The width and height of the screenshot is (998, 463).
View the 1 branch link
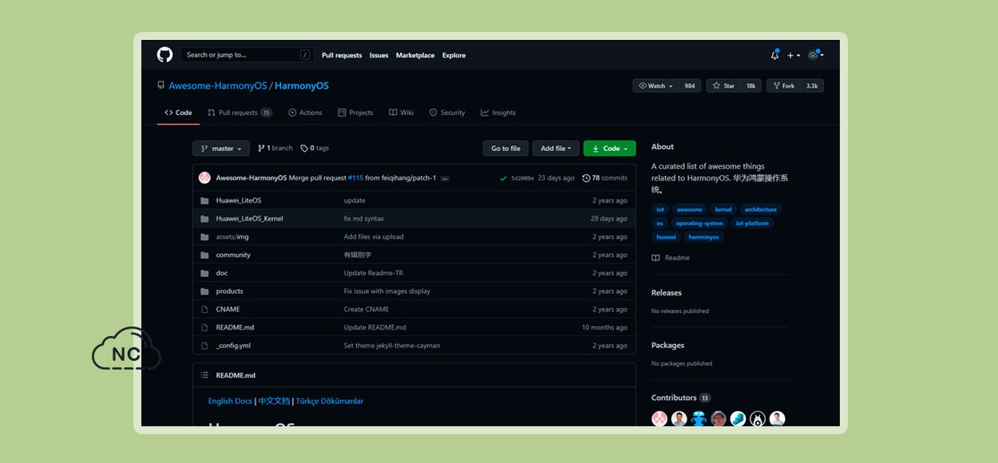pos(275,148)
